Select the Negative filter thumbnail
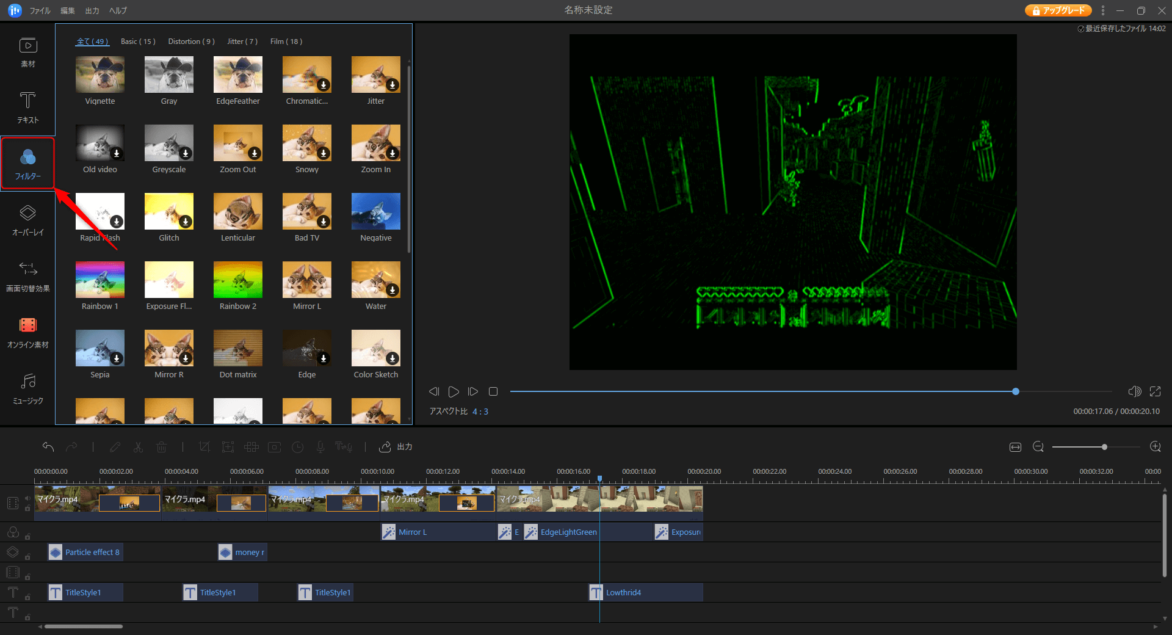Viewport: 1172px width, 635px height. coord(376,211)
